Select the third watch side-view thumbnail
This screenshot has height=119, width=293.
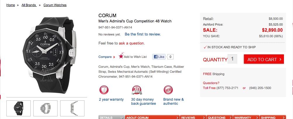(72, 108)
